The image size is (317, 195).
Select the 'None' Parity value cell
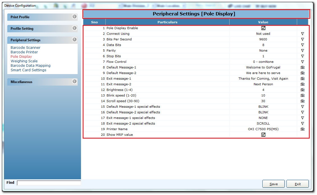pyautogui.click(x=263, y=51)
